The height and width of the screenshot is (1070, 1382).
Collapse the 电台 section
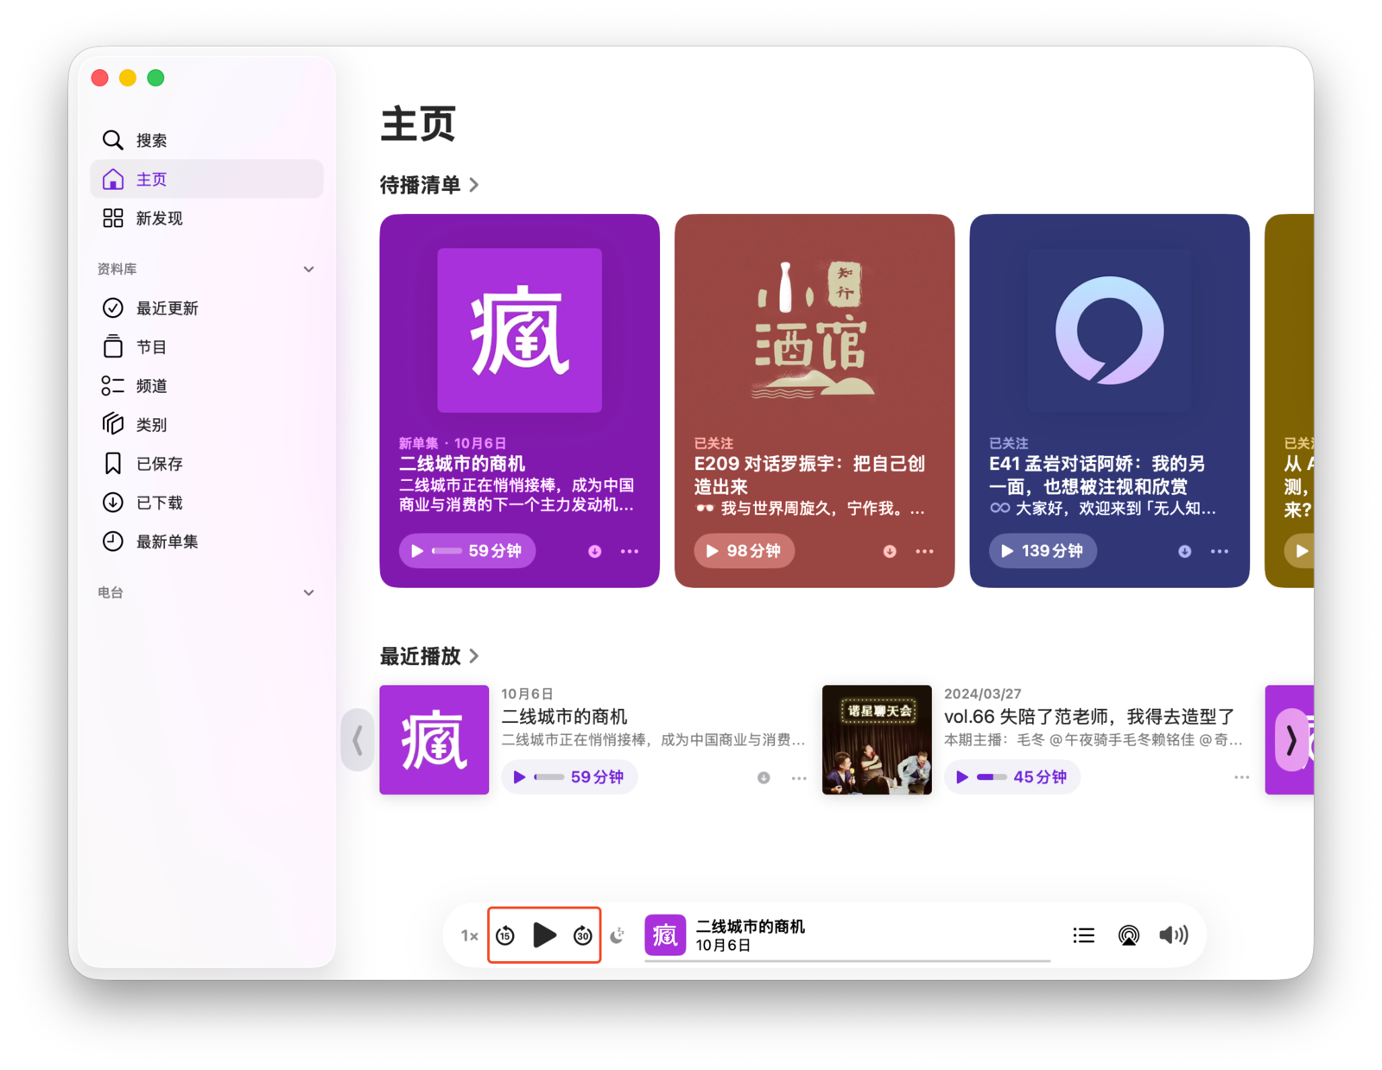coord(308,592)
